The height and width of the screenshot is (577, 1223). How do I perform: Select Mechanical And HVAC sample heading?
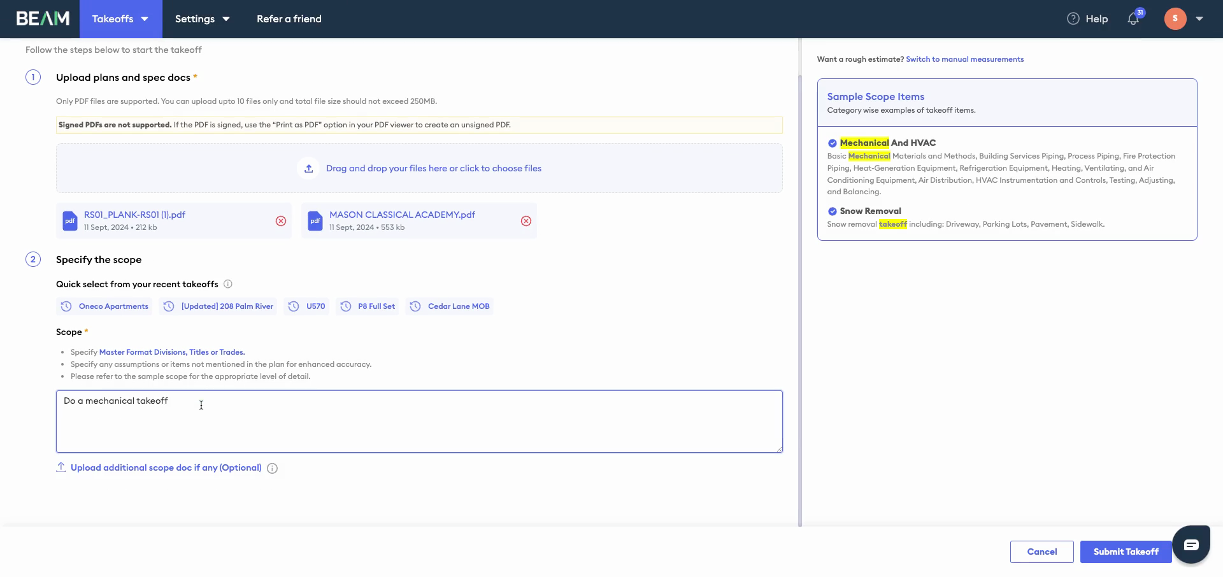coord(888,143)
